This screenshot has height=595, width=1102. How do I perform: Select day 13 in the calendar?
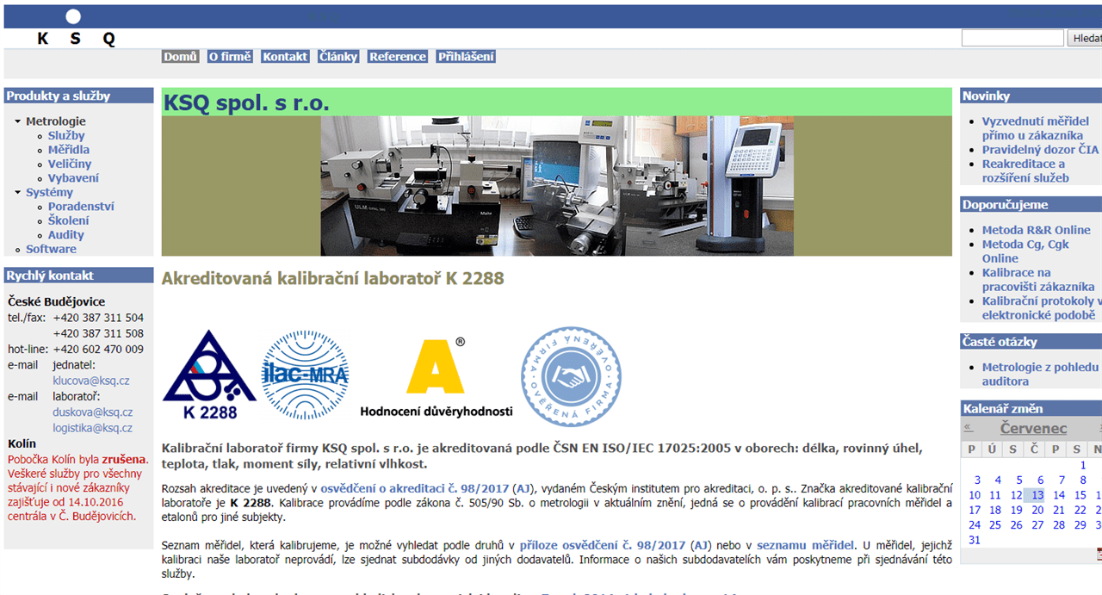pos(1037,495)
